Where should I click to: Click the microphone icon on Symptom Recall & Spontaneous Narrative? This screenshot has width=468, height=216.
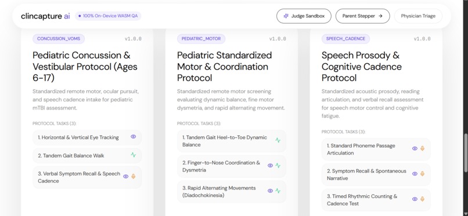(x=422, y=174)
